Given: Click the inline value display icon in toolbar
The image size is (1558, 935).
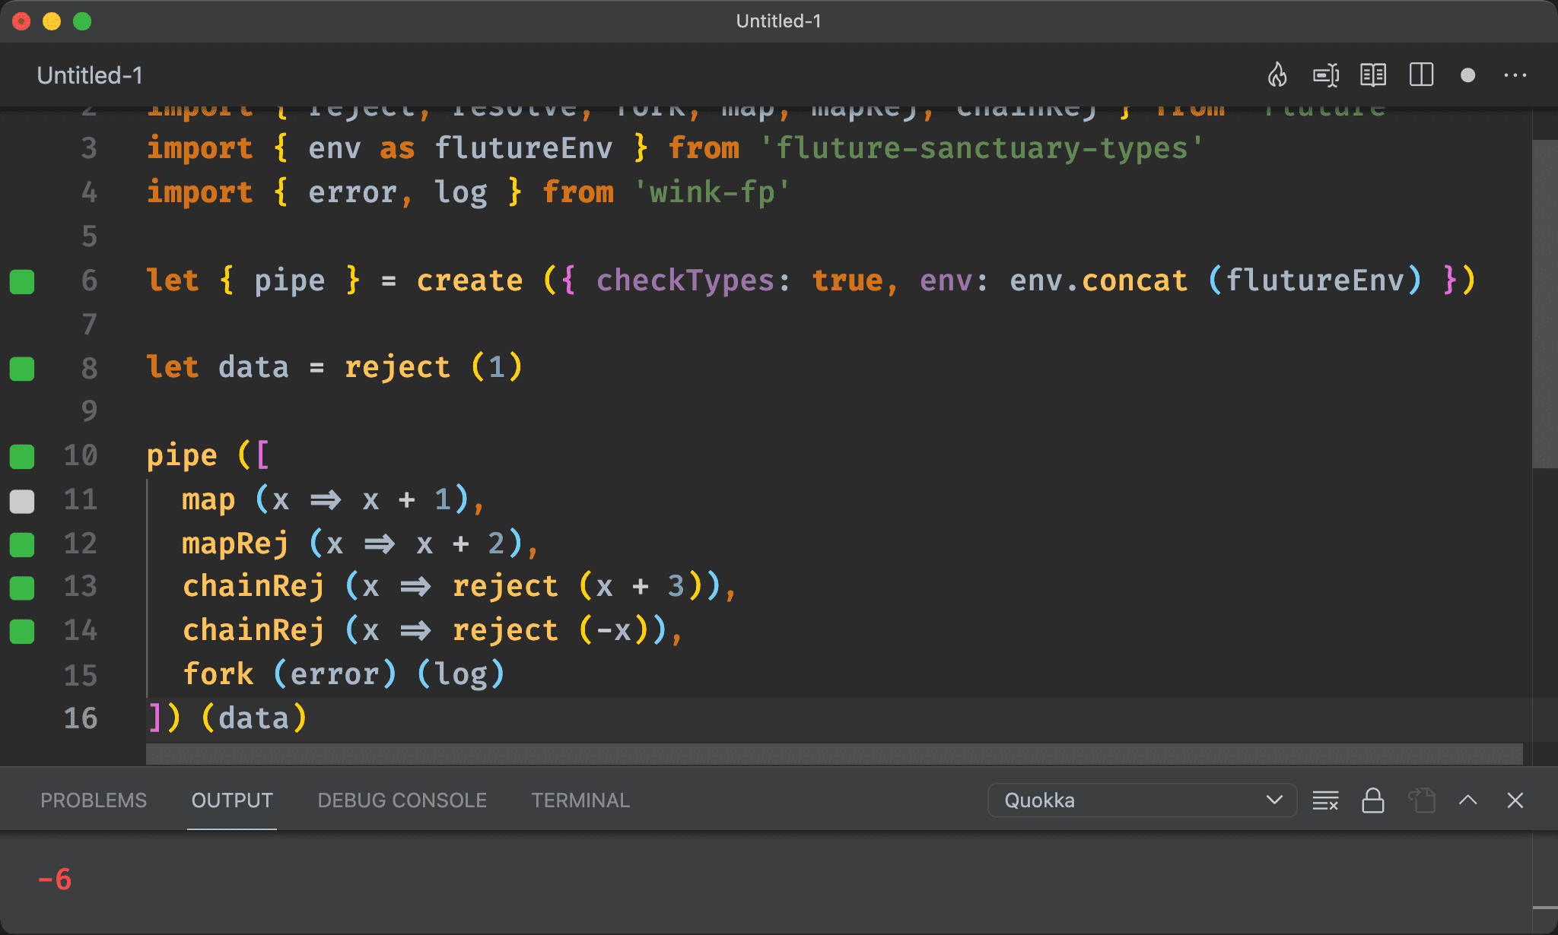Looking at the screenshot, I should pyautogui.click(x=1326, y=75).
